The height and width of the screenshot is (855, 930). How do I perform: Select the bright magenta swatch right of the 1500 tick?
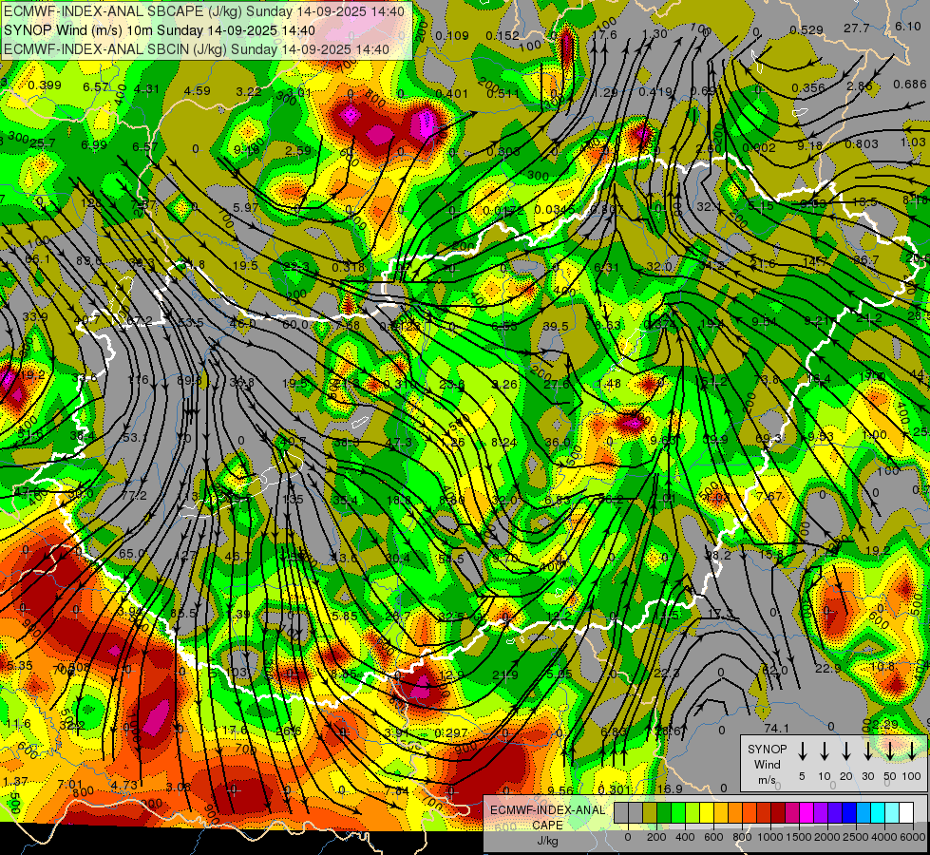pyautogui.click(x=807, y=813)
